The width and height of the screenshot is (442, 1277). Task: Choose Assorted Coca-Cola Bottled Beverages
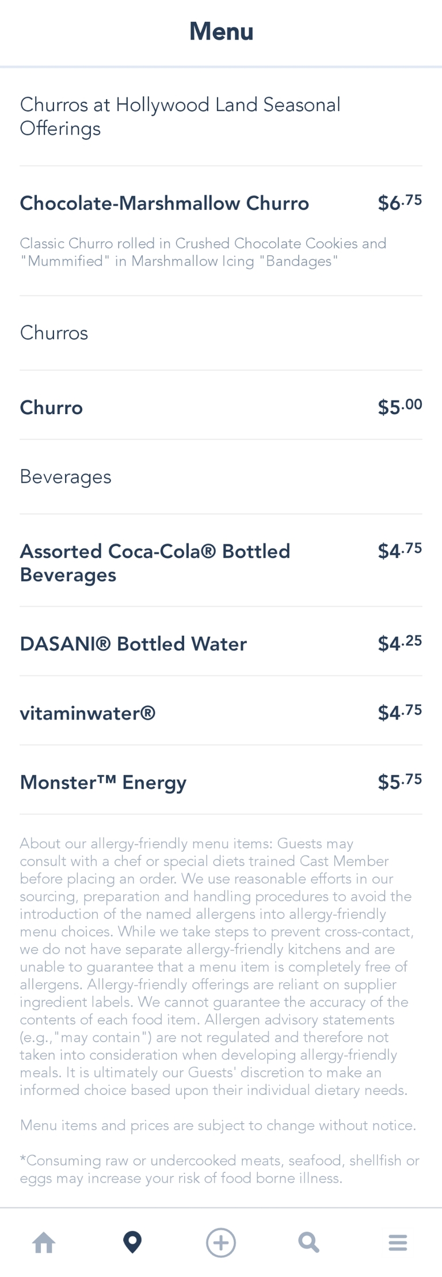click(155, 563)
